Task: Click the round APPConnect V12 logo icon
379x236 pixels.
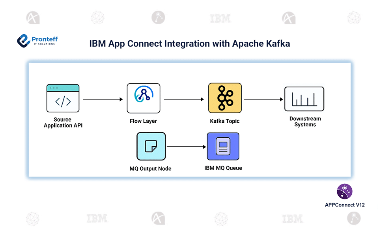Action: coord(344,192)
